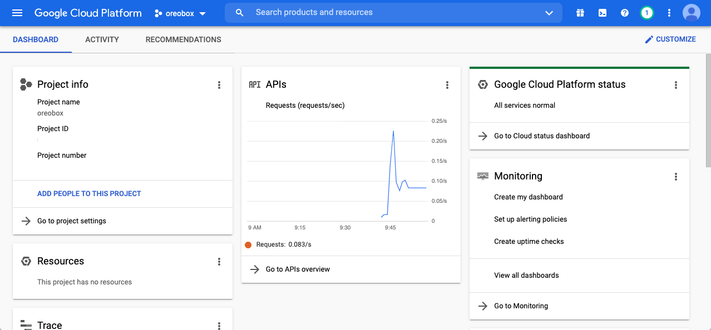Open the toolbar overflow three-dot menu
The width and height of the screenshot is (711, 330).
click(x=669, y=12)
